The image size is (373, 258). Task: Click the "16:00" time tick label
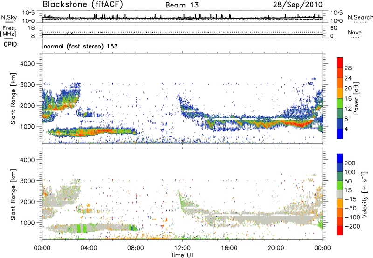[x=229, y=248]
